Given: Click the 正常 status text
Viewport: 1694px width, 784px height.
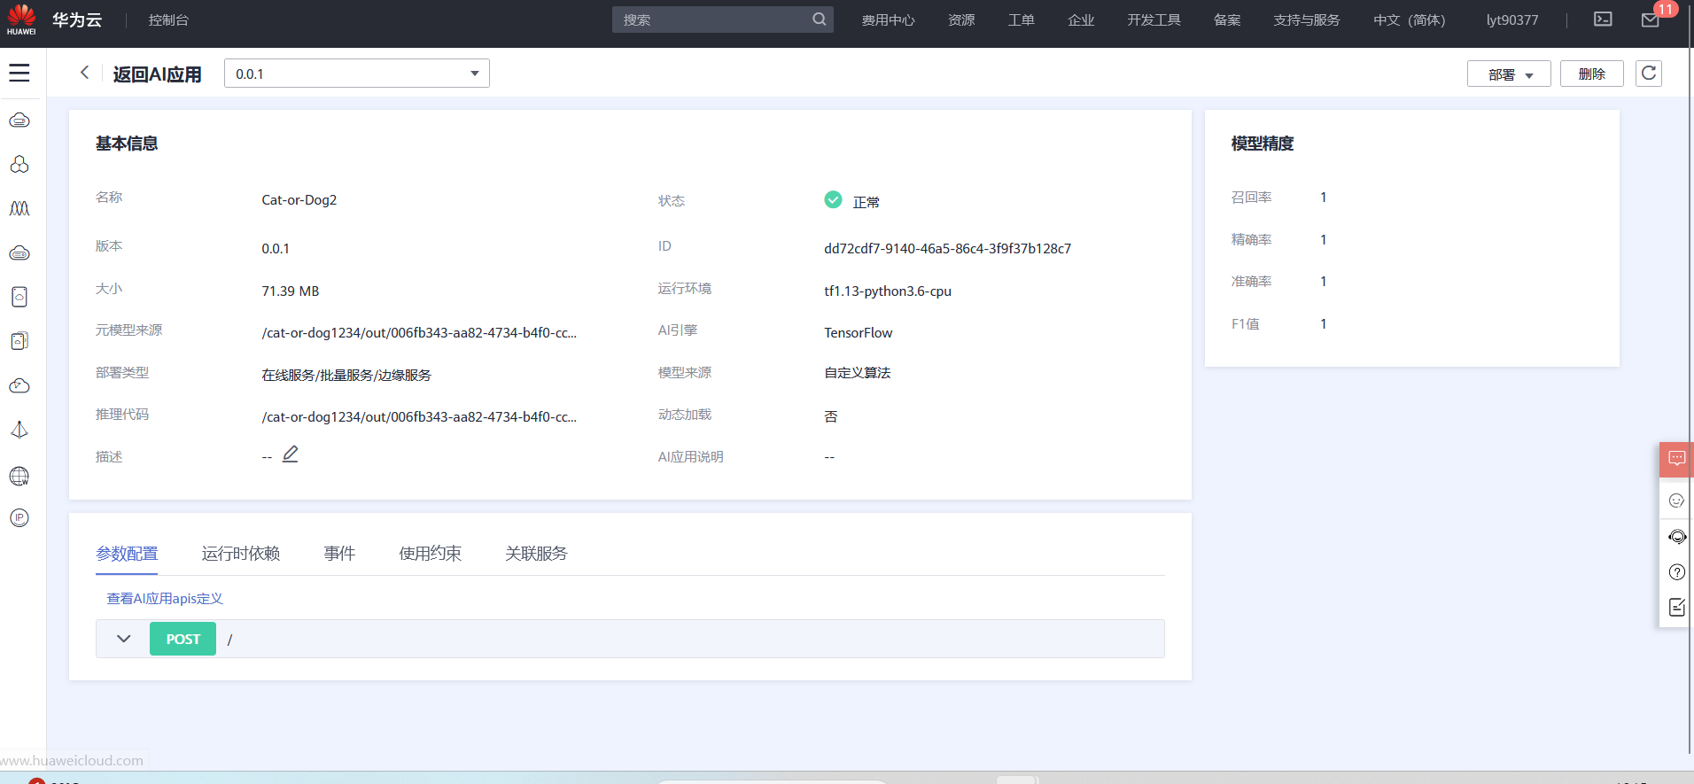Looking at the screenshot, I should coord(866,202).
